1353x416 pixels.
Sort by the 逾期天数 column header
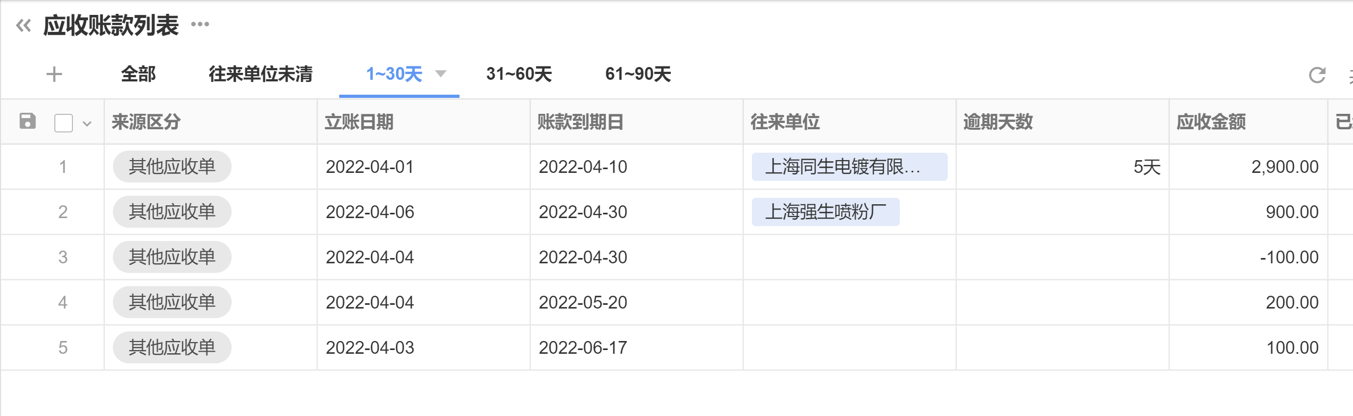point(998,122)
